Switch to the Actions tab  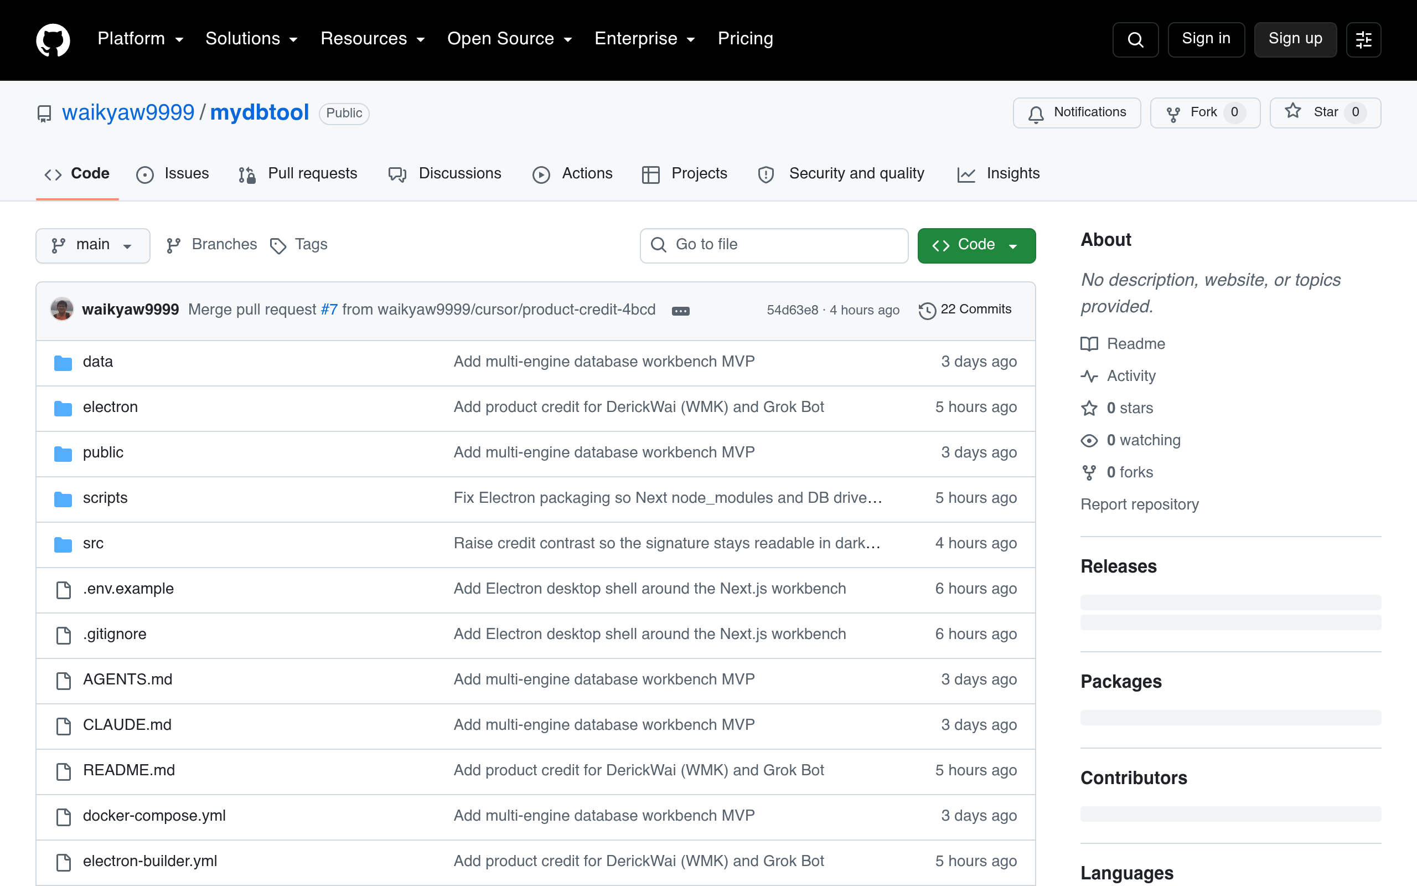point(573,174)
